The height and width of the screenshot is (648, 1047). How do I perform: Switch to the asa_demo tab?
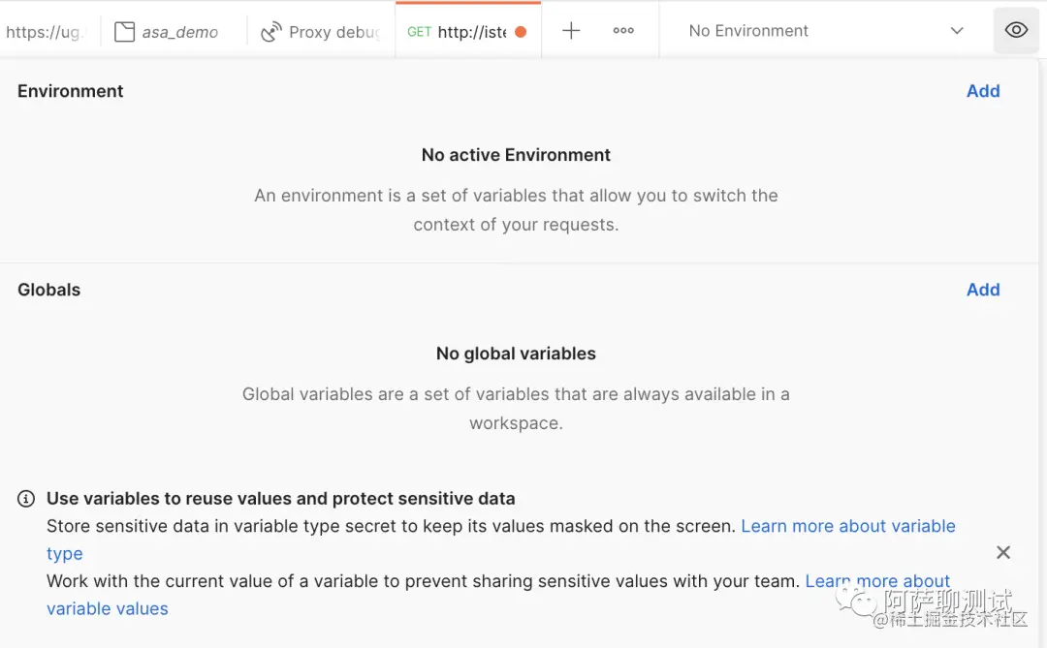(x=179, y=32)
